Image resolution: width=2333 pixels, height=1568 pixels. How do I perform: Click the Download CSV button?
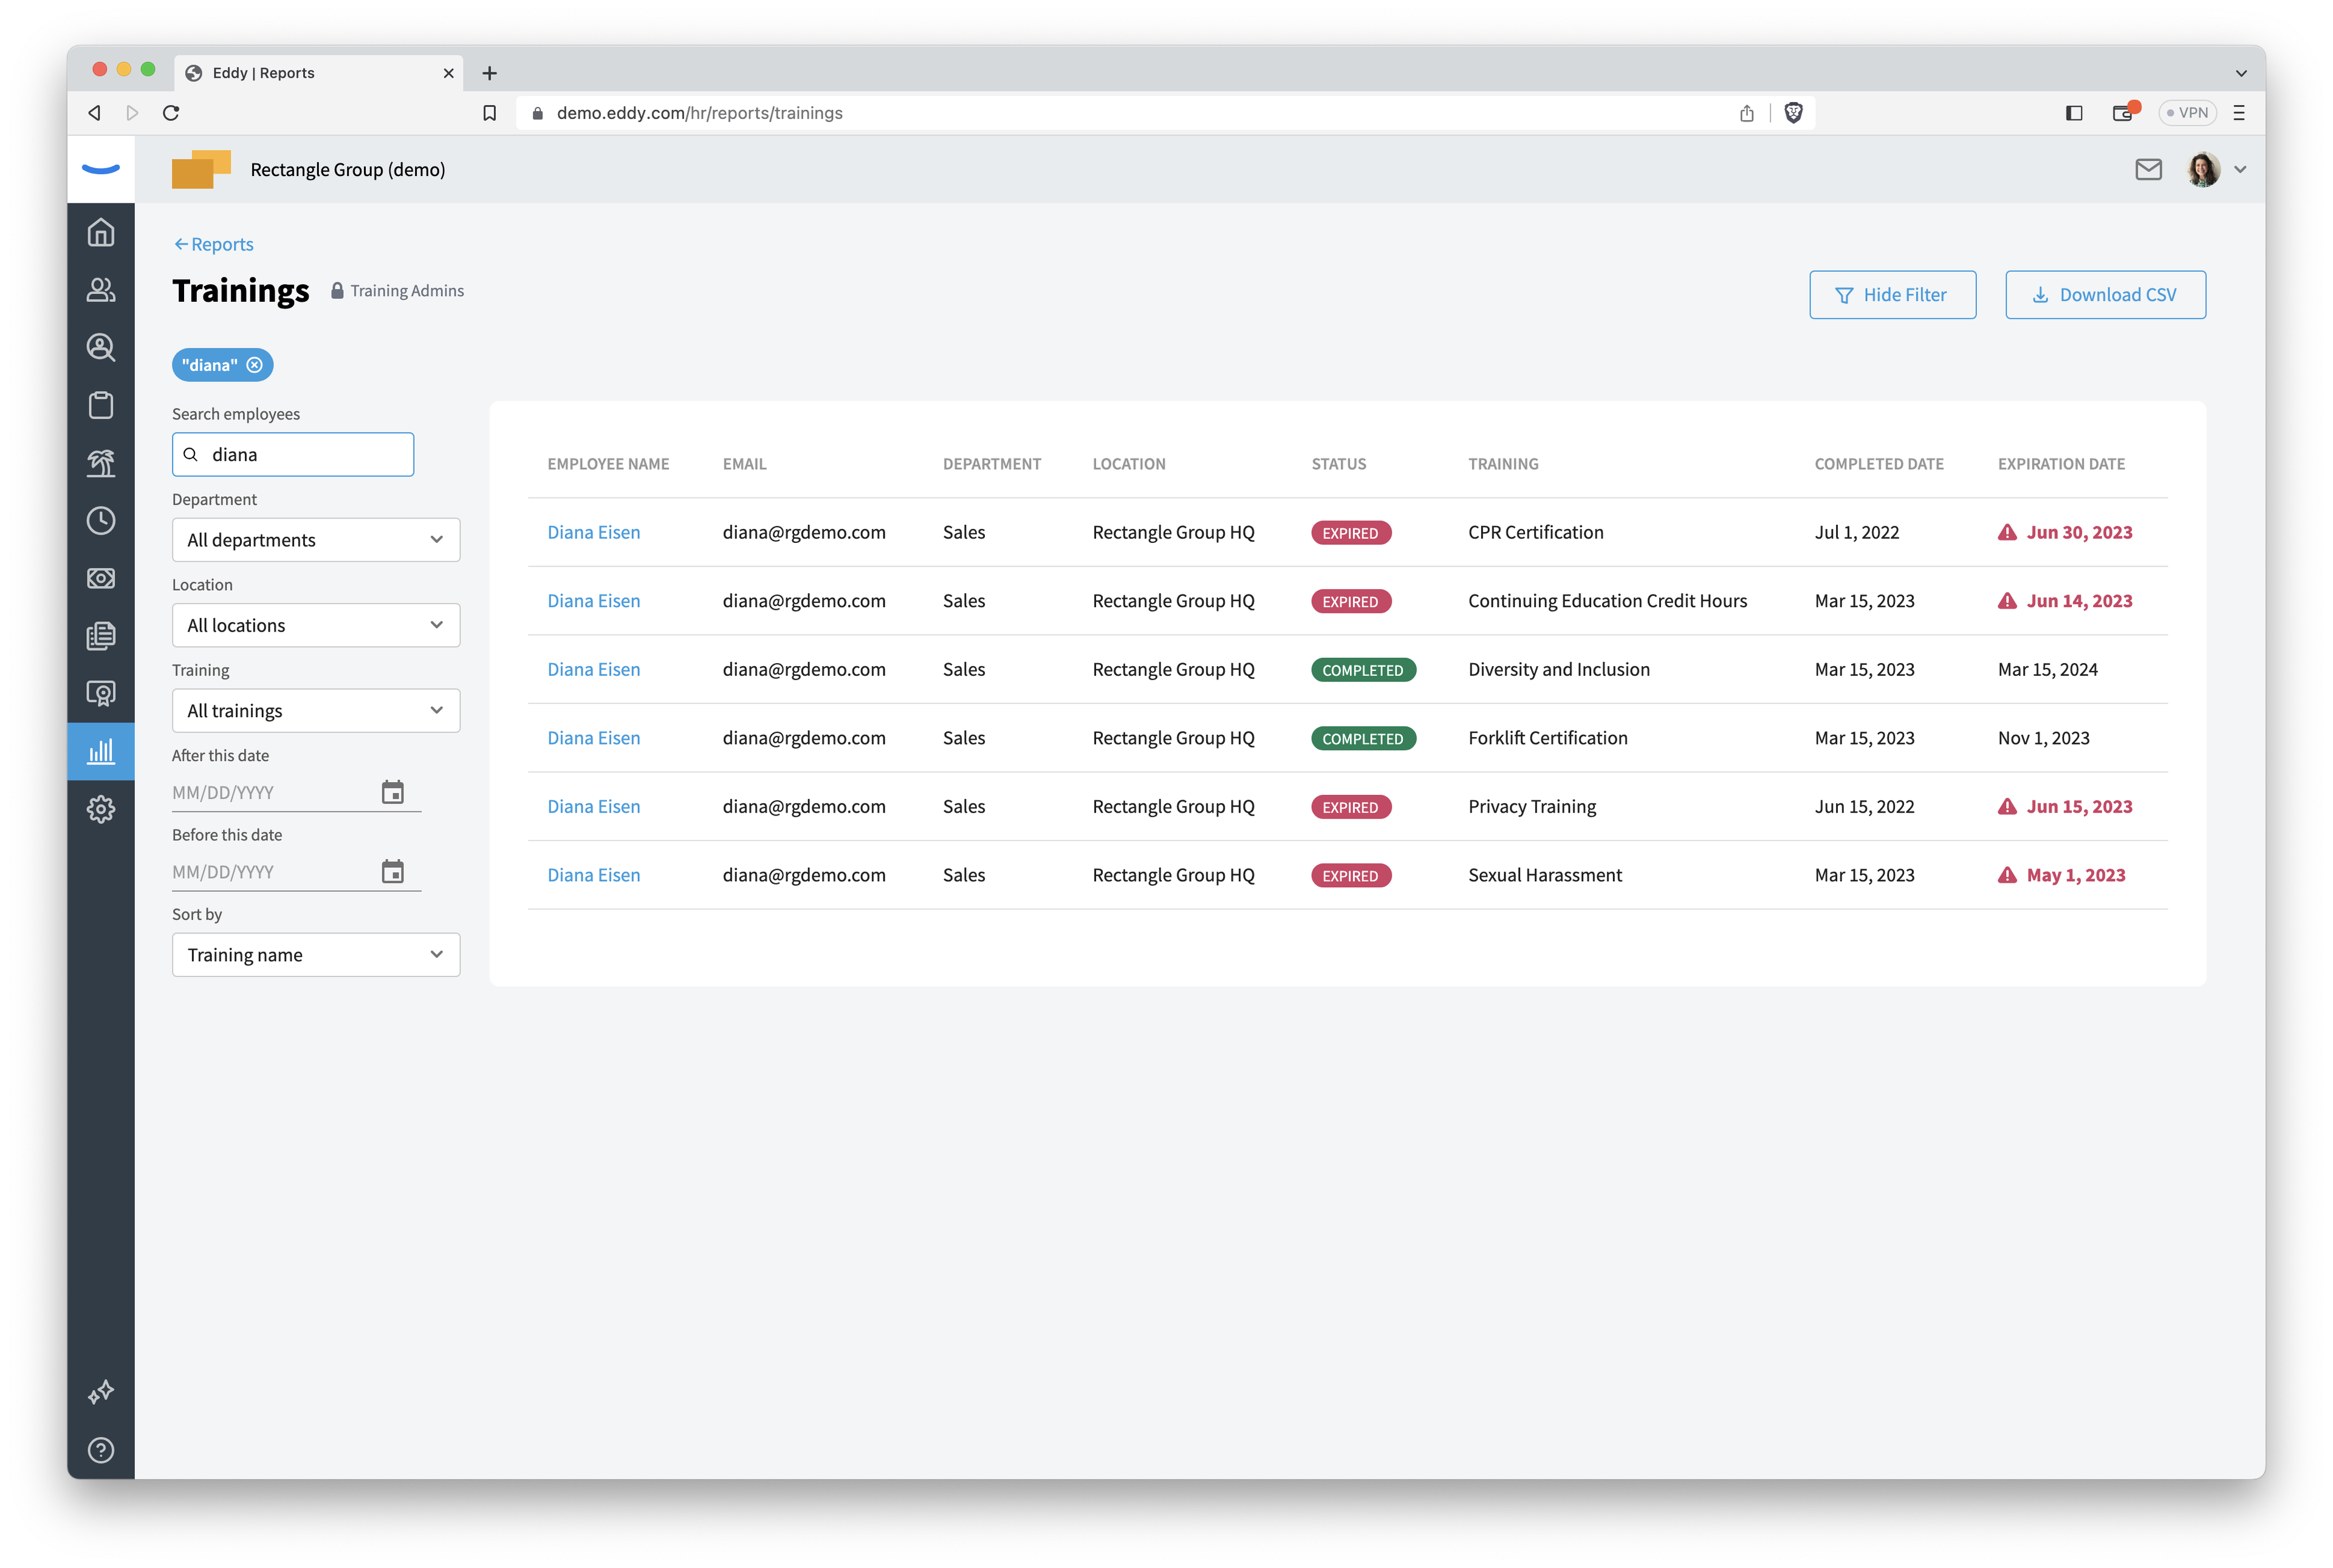point(2105,295)
